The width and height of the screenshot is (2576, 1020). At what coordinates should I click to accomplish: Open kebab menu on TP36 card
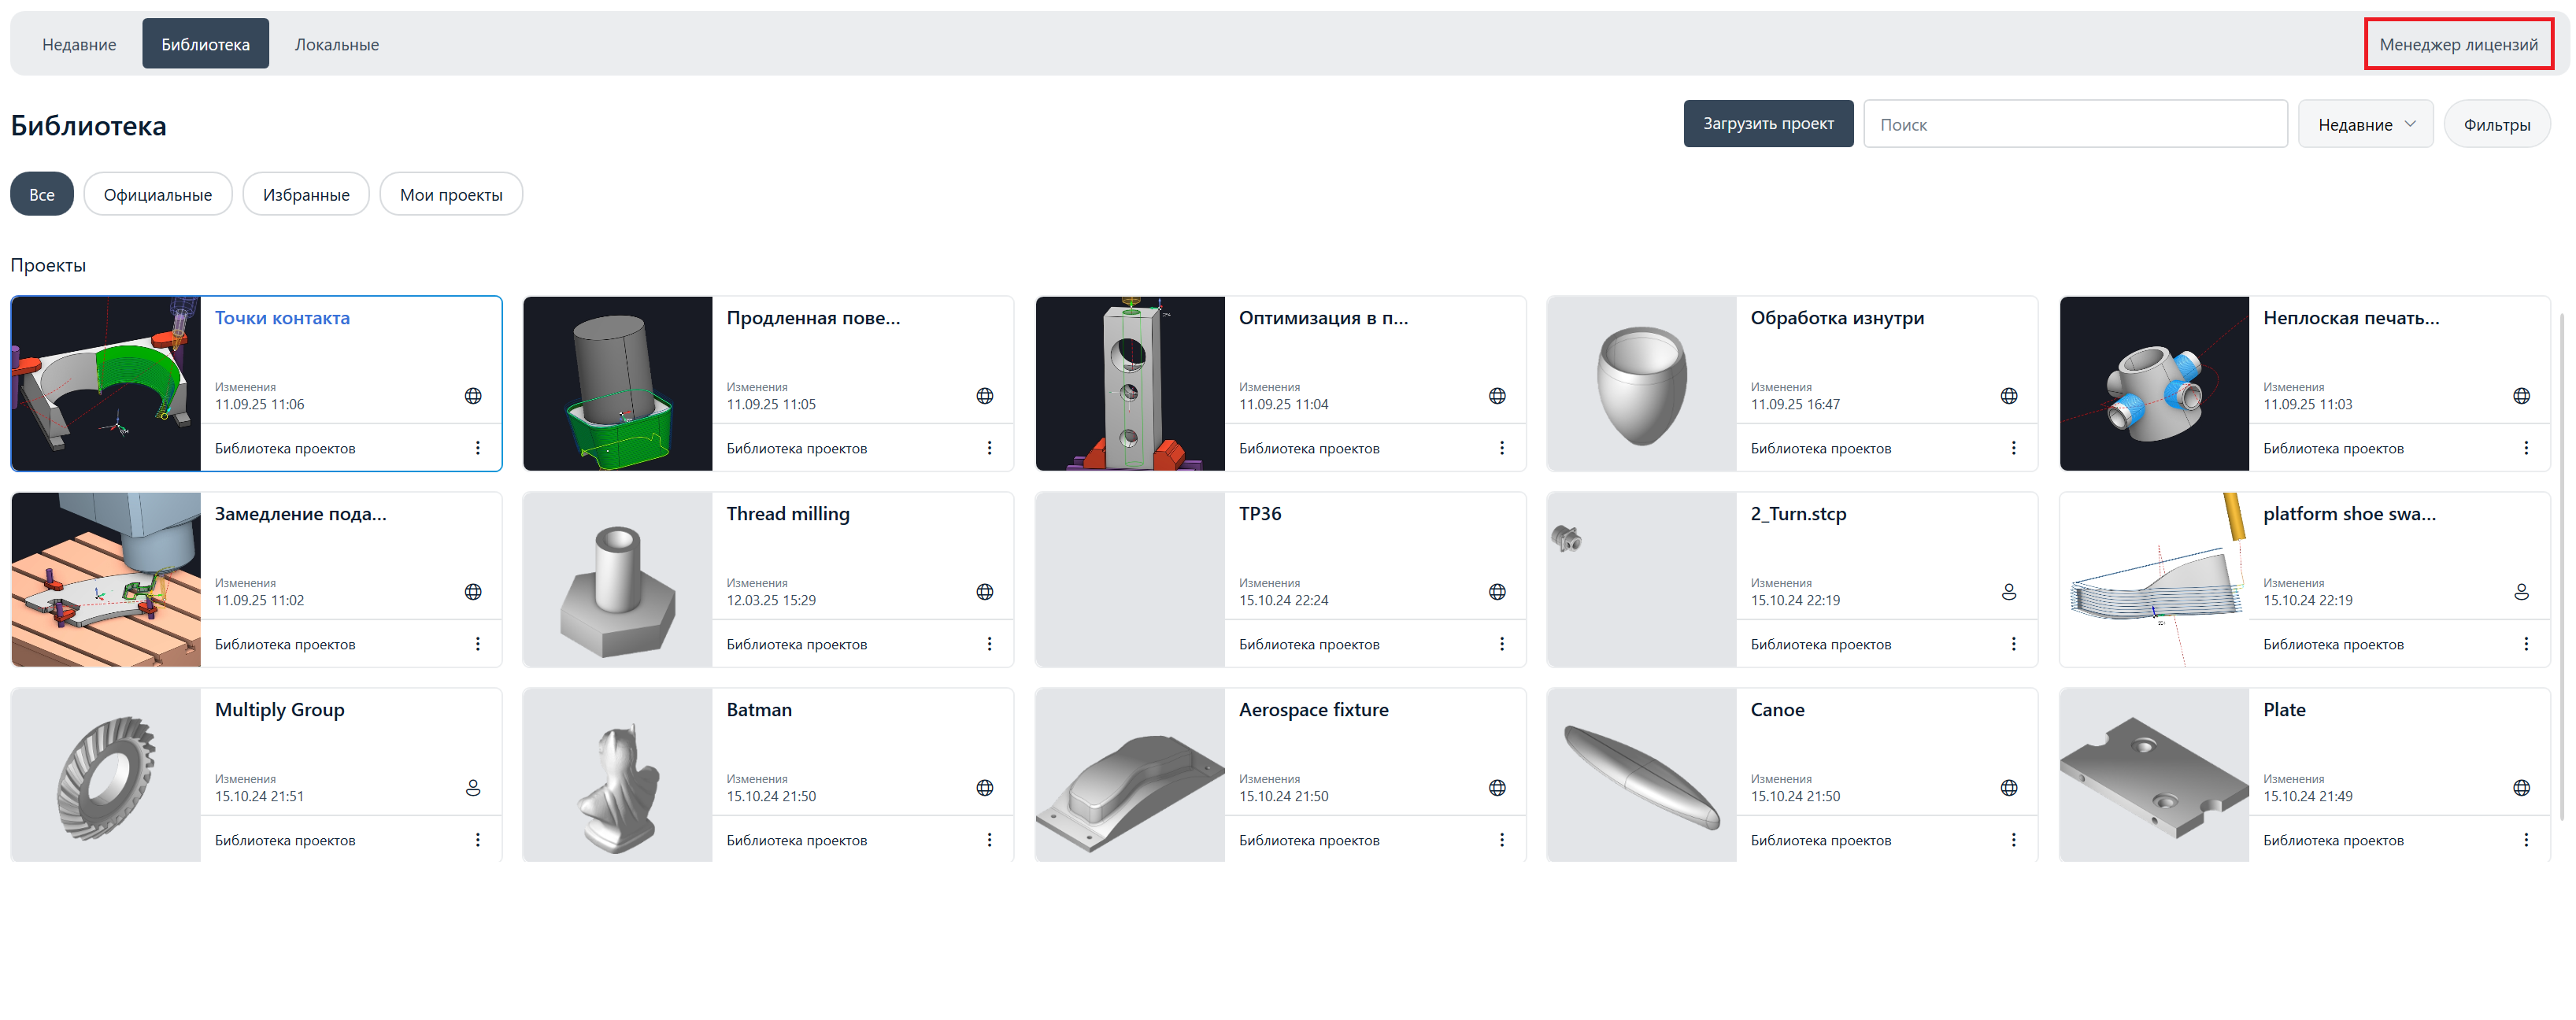point(1501,644)
